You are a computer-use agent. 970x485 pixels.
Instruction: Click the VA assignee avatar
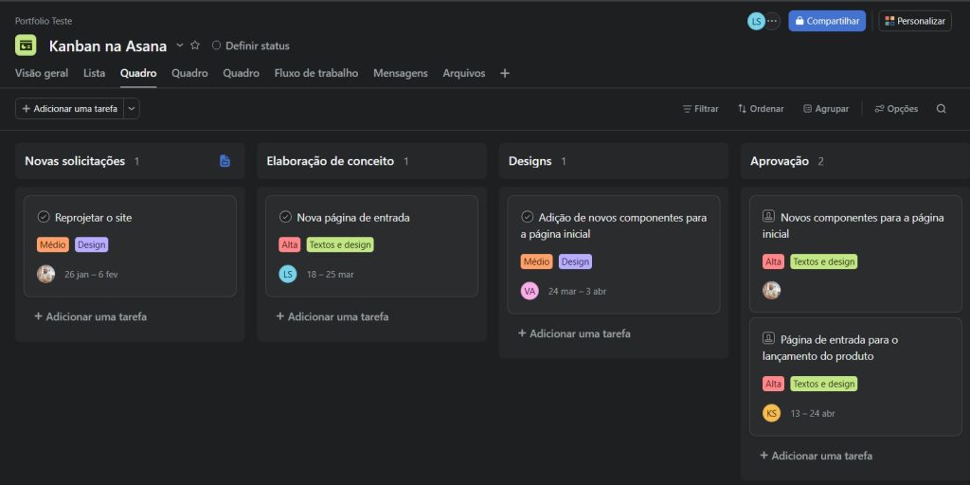[530, 291]
